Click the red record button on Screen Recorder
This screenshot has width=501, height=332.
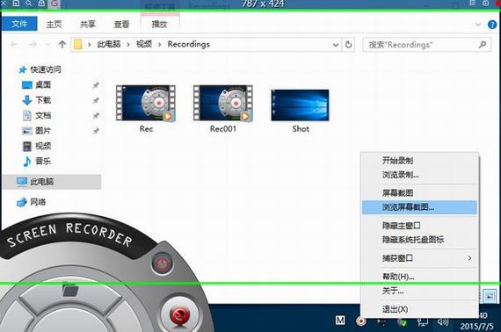(x=180, y=315)
